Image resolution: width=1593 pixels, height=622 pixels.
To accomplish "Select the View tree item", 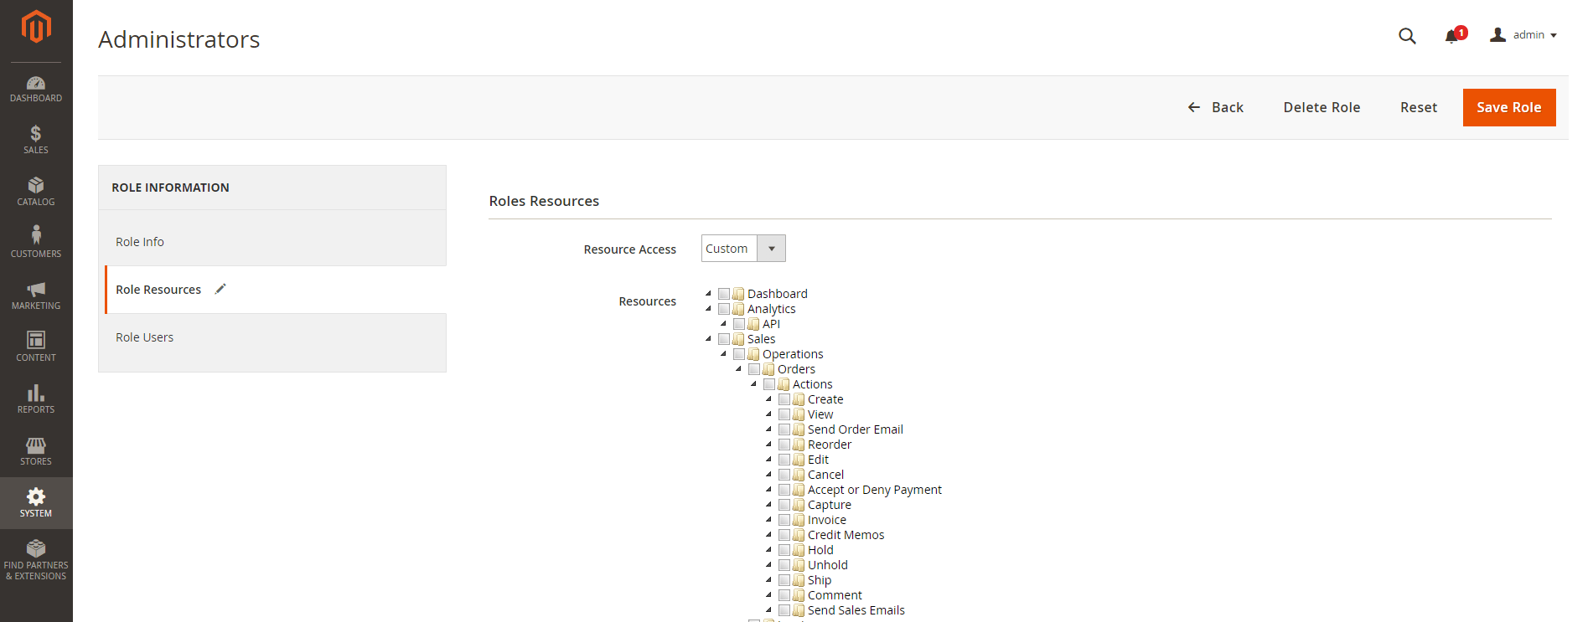I will tap(820, 414).
